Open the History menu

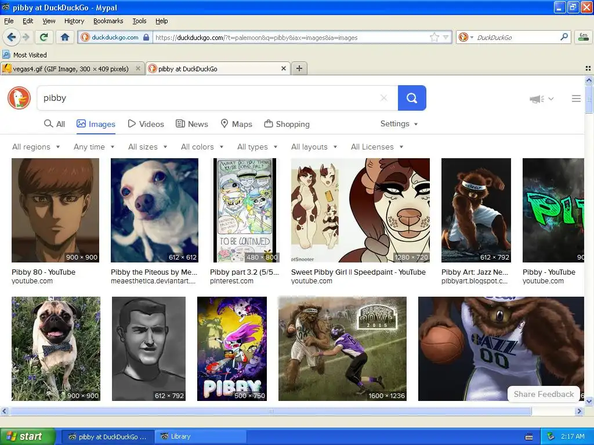pos(74,21)
